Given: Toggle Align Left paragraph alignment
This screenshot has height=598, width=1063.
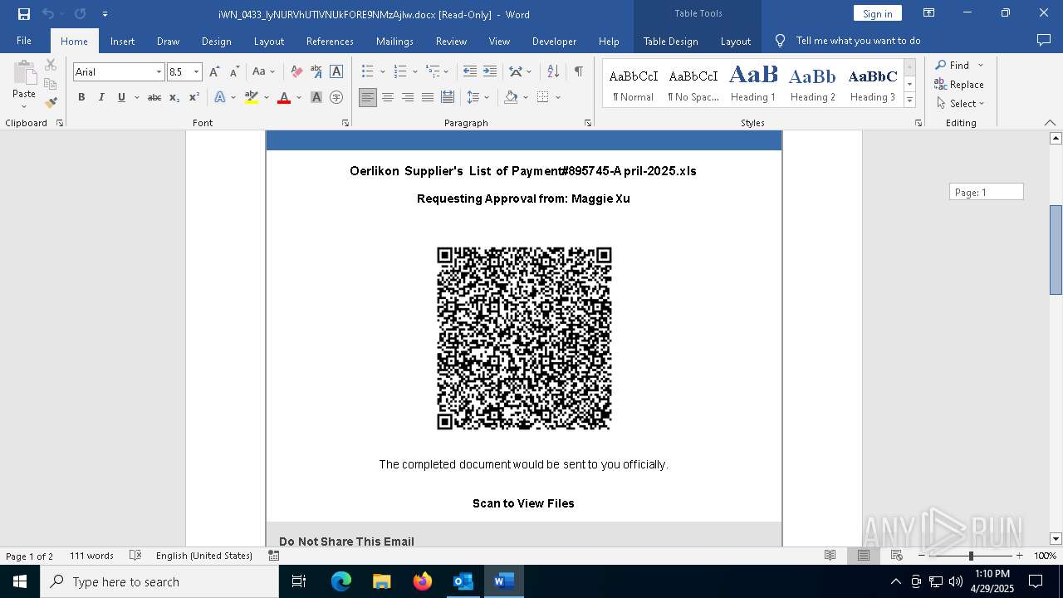Looking at the screenshot, I should point(368,97).
